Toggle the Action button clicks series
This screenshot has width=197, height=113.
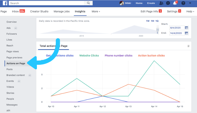[x=151, y=56]
